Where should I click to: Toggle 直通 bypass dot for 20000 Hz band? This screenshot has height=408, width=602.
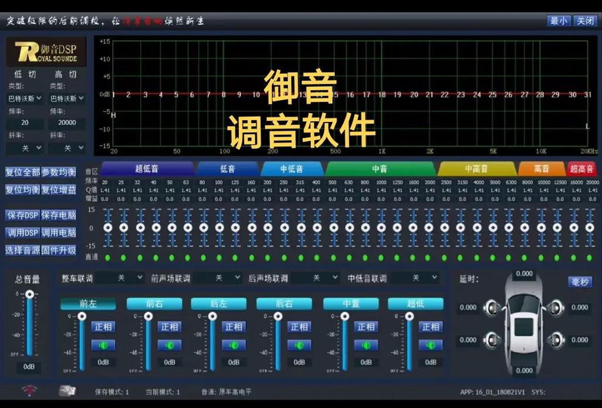pos(589,258)
